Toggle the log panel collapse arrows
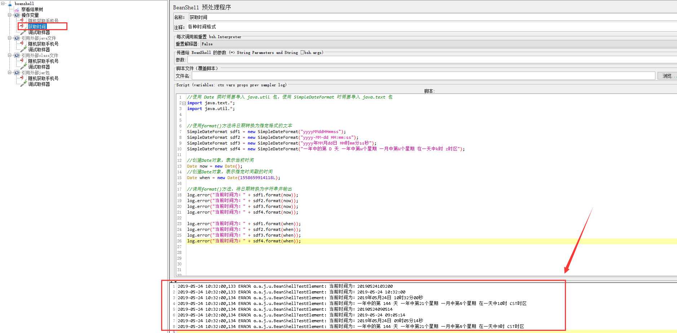 174,282
